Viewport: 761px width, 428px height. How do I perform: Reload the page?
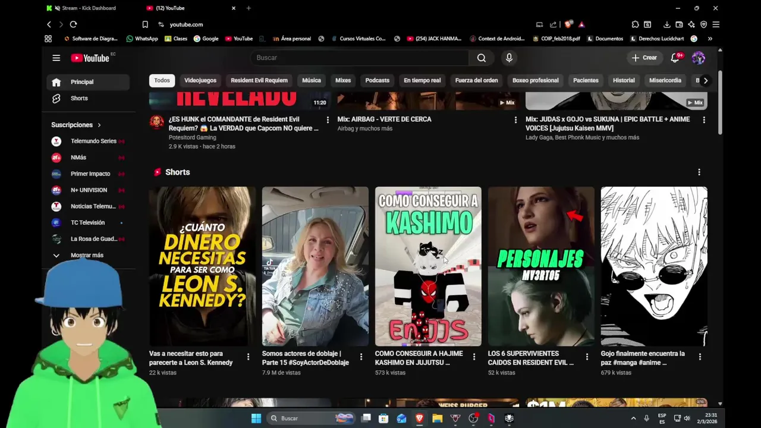(x=73, y=24)
